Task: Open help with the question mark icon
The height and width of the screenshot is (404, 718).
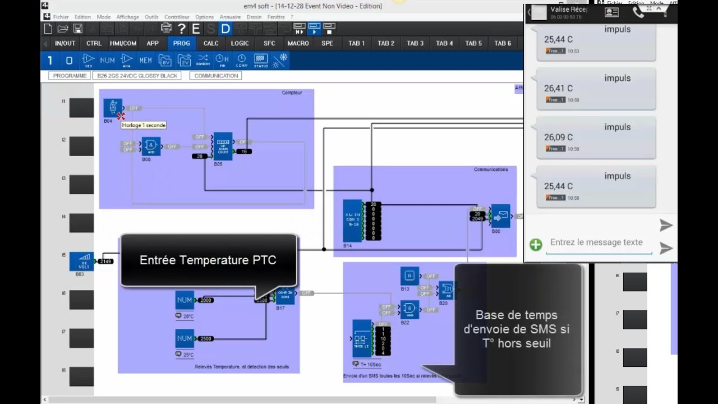Action: (181, 29)
